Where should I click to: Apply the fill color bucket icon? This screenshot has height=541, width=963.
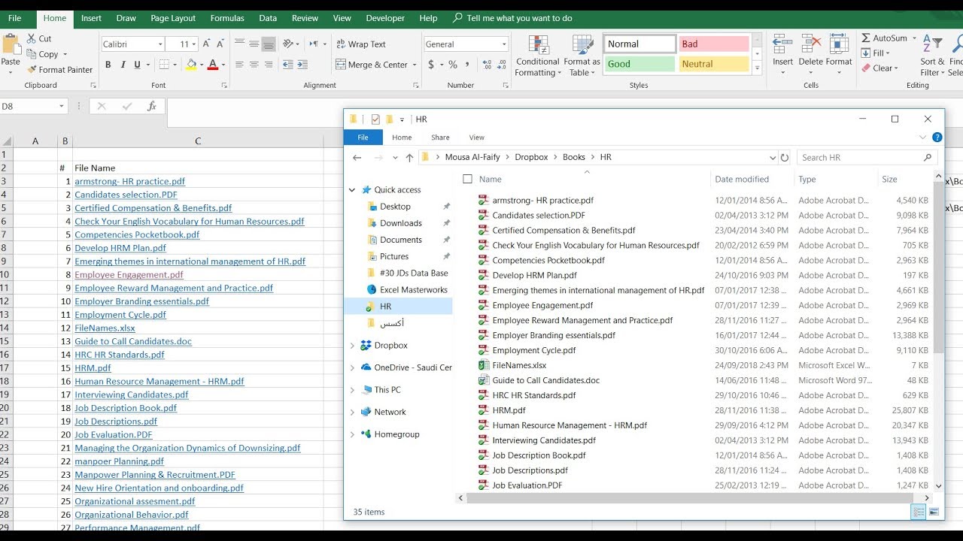[x=191, y=65]
